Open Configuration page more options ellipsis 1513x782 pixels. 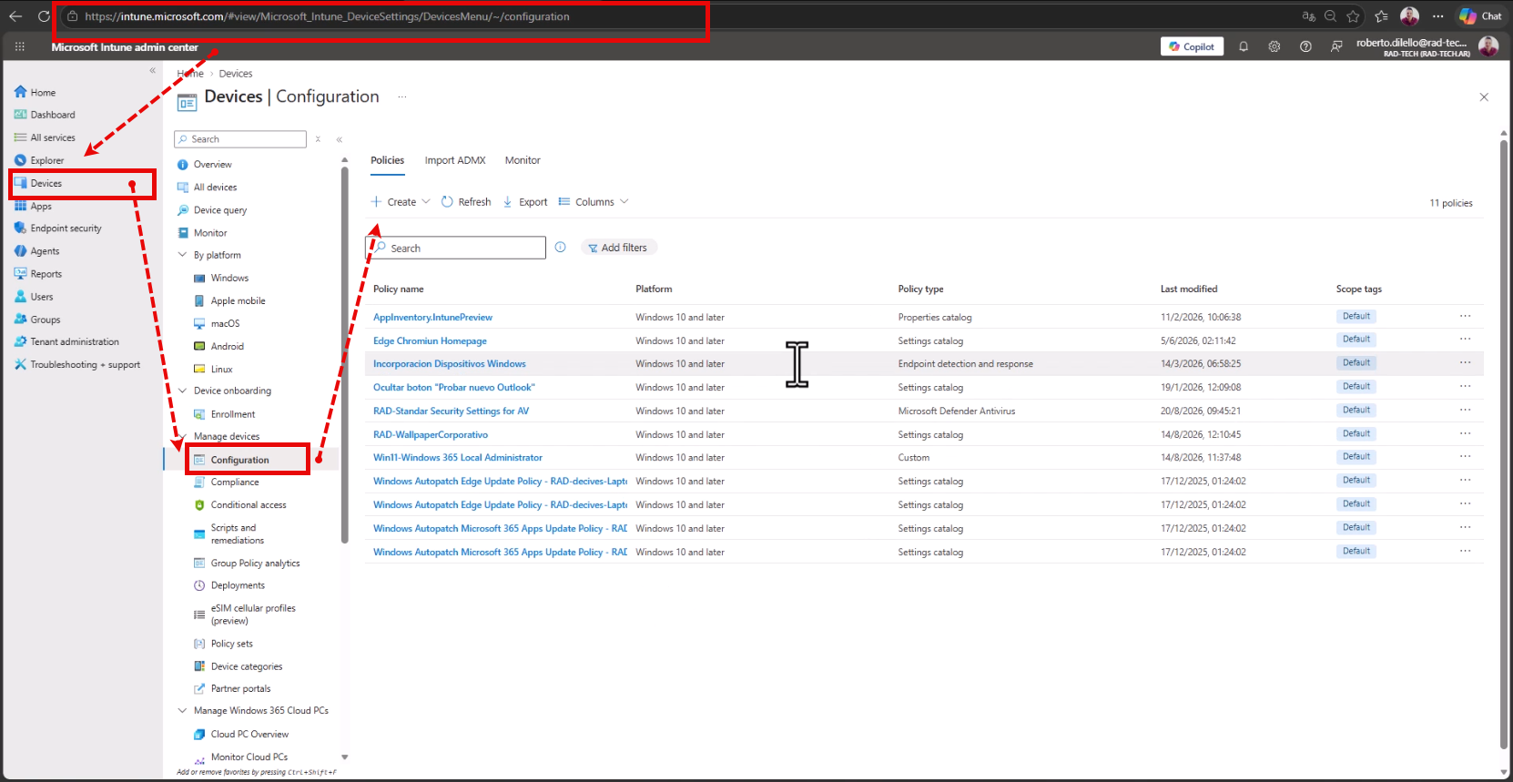click(x=402, y=96)
